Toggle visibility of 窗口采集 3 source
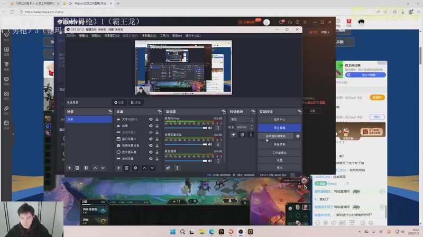This screenshot has height=237, width=423. click(x=151, y=139)
